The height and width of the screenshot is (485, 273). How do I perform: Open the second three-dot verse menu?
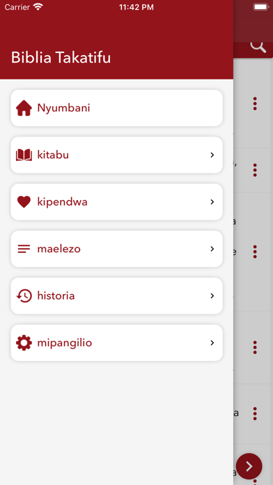(x=255, y=170)
